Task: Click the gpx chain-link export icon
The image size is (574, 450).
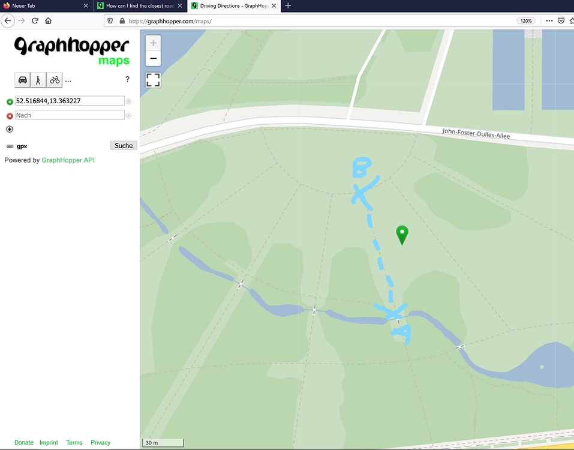Action: [10, 146]
